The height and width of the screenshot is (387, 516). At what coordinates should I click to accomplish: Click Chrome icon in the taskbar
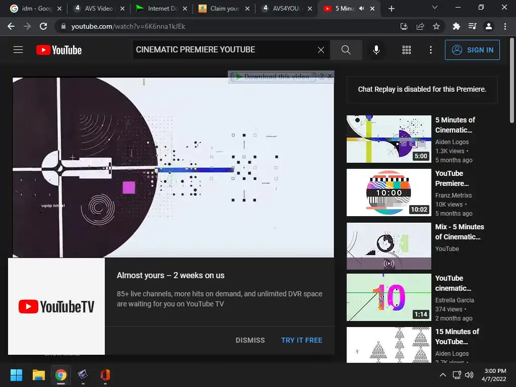(x=60, y=375)
